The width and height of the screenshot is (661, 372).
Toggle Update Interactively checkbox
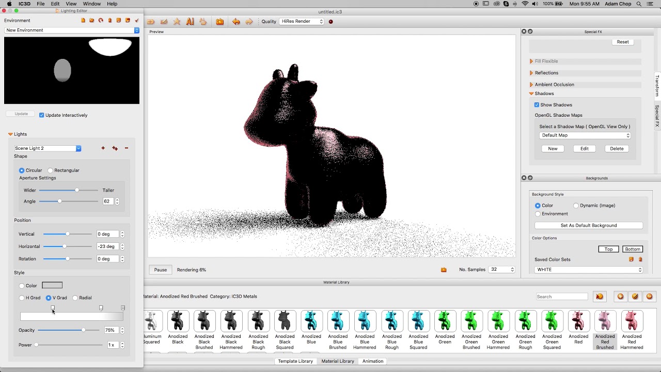pos(42,115)
